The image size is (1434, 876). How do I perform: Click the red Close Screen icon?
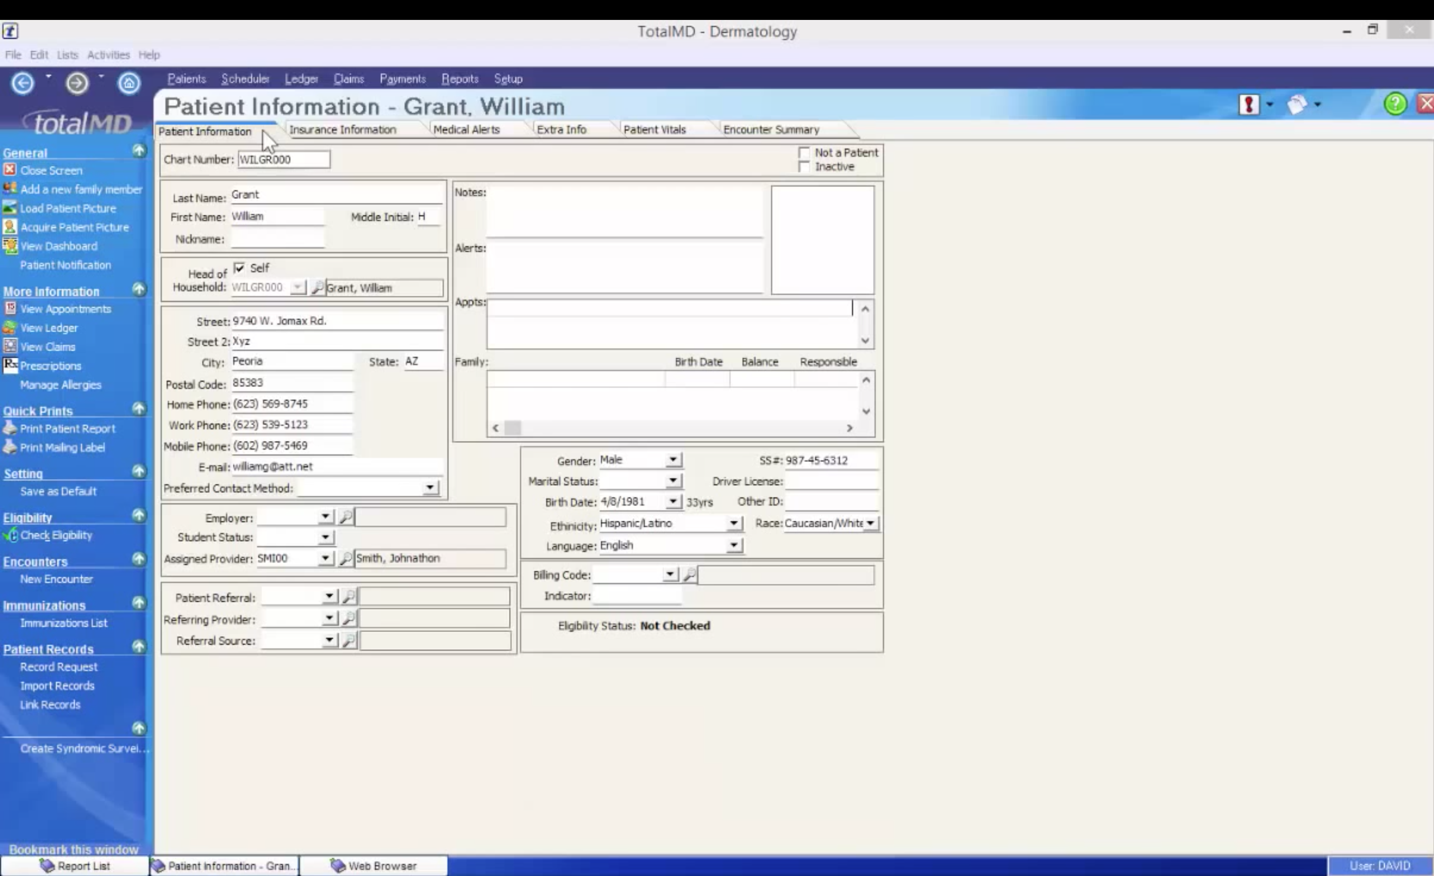click(x=10, y=170)
